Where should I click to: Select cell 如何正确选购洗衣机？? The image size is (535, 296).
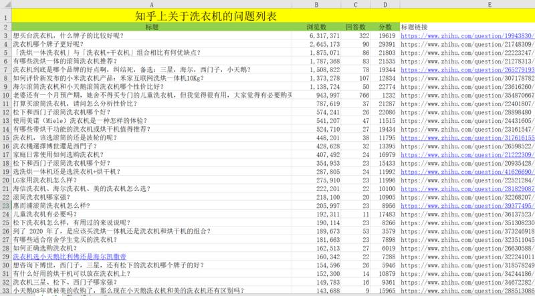[x=152, y=249]
